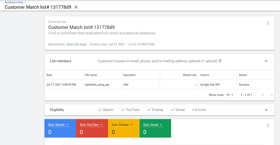Image resolution: width=280 pixels, height=145 pixels.
Task: Click the Match rate column header
Action: [190, 75]
